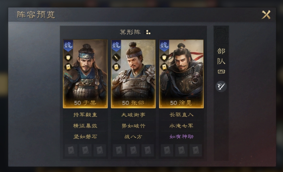The width and height of the screenshot is (283, 172).
Task: Click the edit brush icon under 部队四
Action: coord(221,87)
